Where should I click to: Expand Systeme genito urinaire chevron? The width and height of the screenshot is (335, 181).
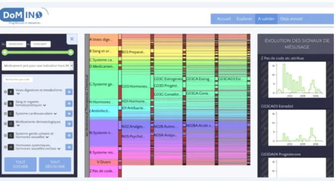coord(47,137)
